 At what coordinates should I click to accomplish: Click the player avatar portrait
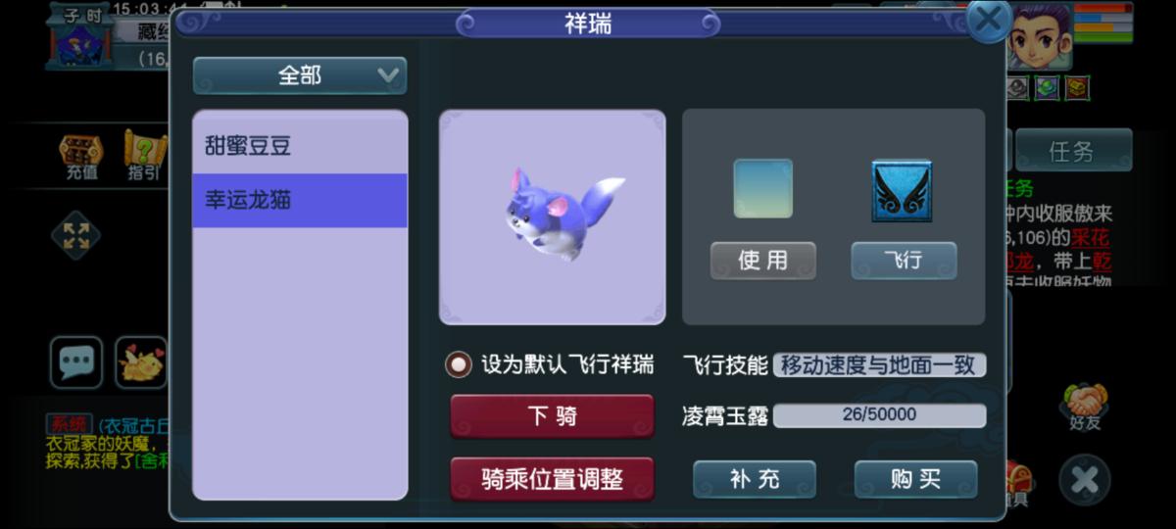coord(1042,38)
